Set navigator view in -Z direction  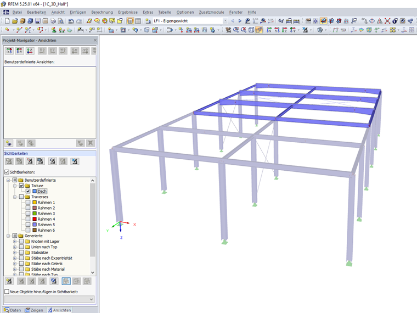click(30, 51)
